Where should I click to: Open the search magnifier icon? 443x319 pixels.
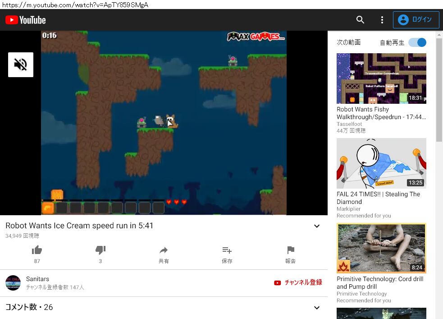(360, 19)
